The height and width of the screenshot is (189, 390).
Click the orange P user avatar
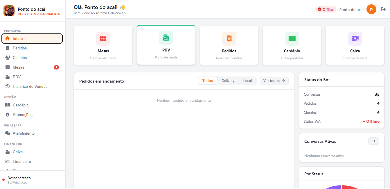(371, 9)
